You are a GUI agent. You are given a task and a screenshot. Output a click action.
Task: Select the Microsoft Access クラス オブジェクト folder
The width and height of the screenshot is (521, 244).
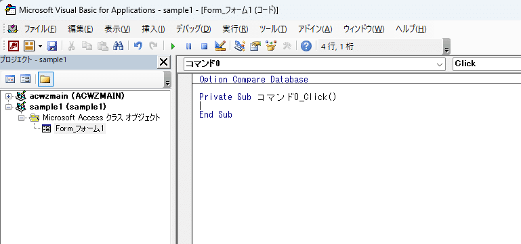(x=102, y=118)
